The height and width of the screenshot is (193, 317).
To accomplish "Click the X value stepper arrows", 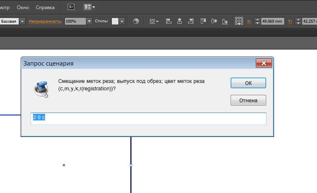I will (257, 21).
